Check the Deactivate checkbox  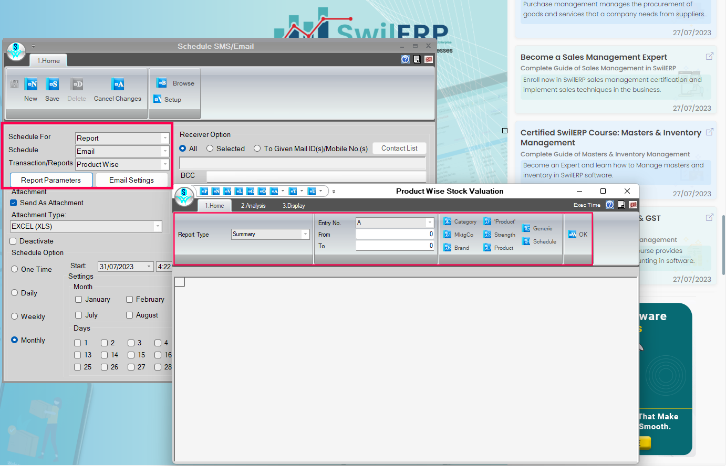coord(13,241)
